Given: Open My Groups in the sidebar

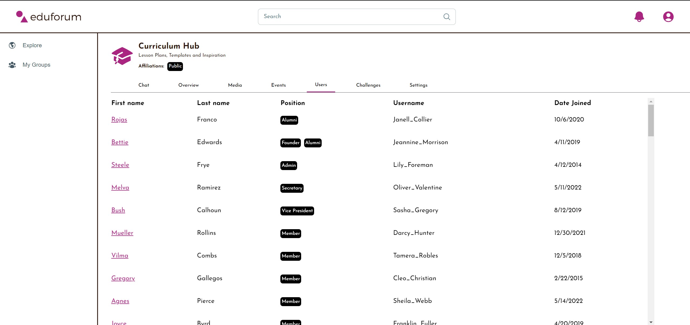Looking at the screenshot, I should (x=36, y=65).
